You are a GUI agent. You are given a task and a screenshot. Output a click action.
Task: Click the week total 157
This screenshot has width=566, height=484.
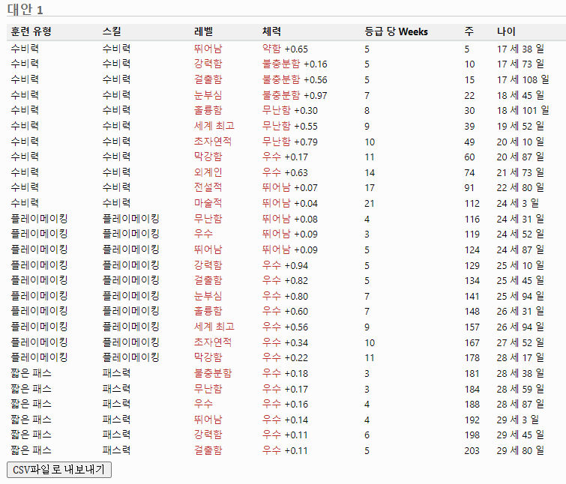pyautogui.click(x=472, y=327)
